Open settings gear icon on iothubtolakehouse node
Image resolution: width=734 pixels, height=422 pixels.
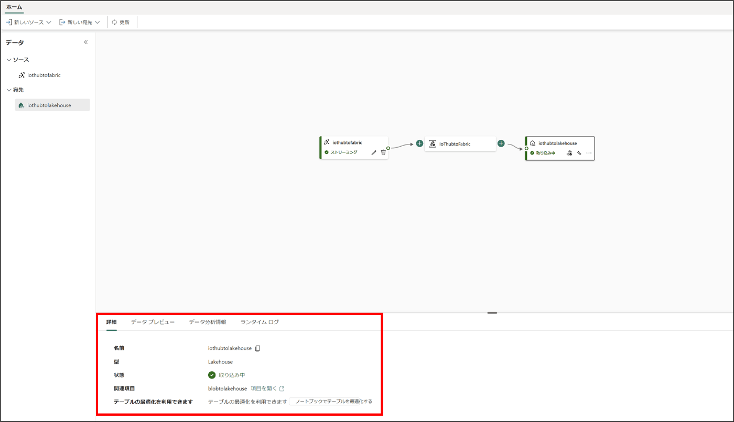[569, 153]
